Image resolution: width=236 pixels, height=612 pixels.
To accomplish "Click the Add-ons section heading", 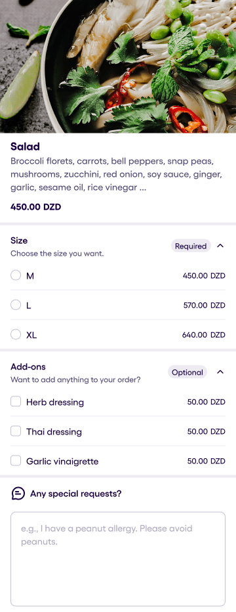I will coord(28,367).
